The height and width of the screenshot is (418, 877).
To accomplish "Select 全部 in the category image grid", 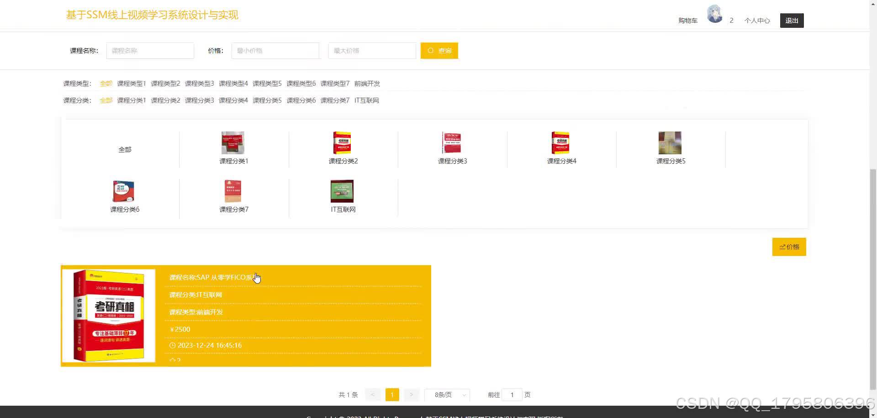I will click(125, 150).
